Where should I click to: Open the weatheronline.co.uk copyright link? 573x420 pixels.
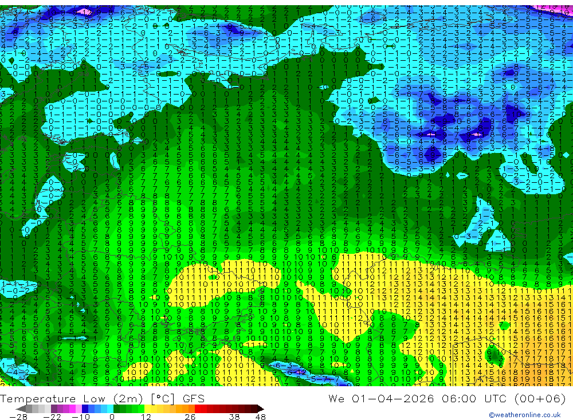coord(525,415)
